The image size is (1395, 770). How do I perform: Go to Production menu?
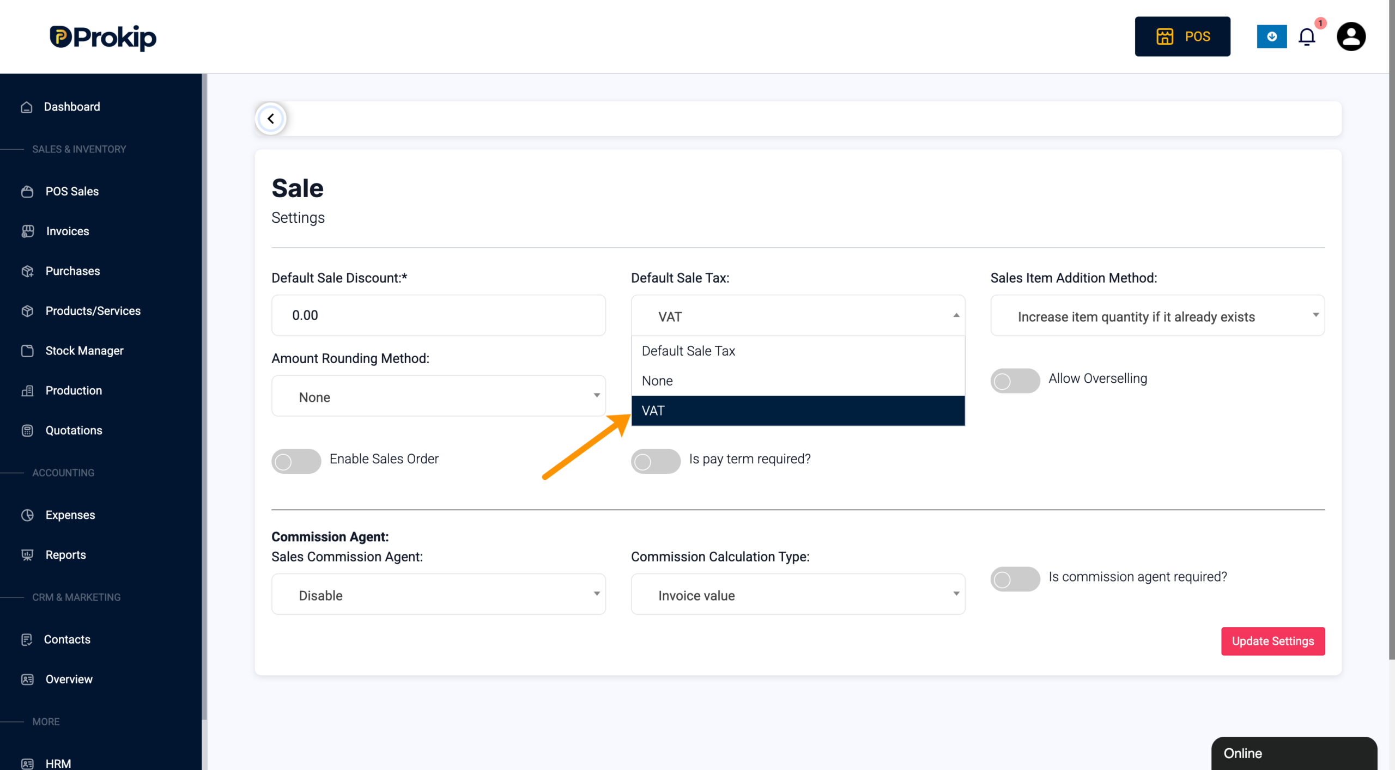coord(74,390)
